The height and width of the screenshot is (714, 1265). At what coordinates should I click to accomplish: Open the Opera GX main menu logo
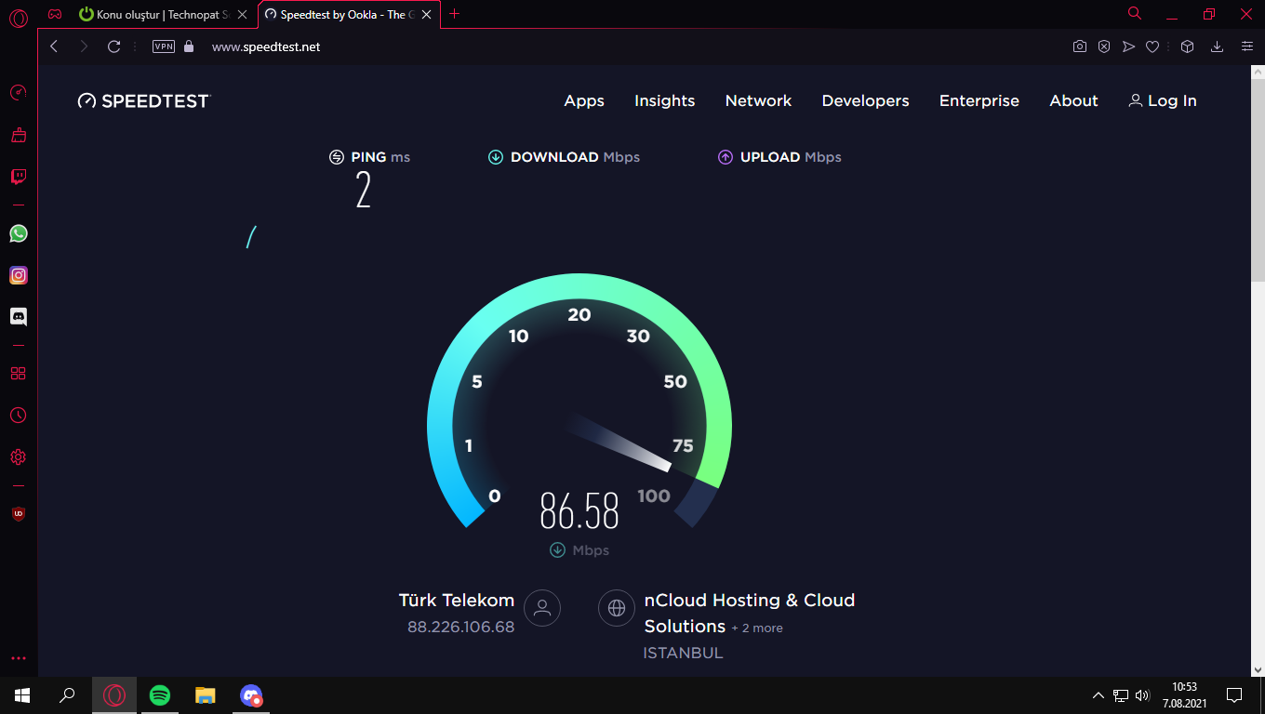(18, 18)
